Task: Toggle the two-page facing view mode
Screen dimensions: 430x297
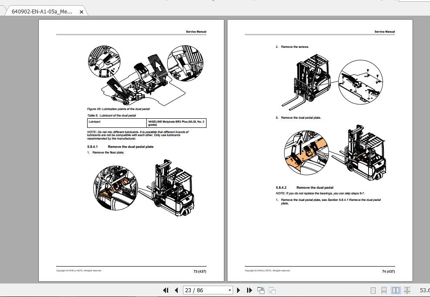Action: (x=396, y=290)
